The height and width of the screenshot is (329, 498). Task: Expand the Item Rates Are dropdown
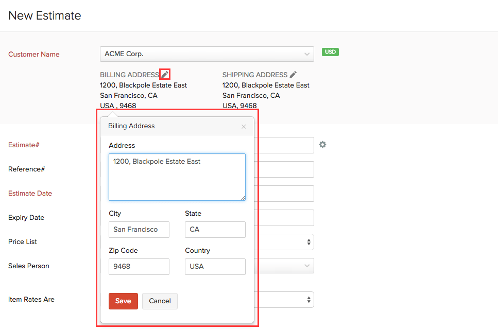pos(308,300)
